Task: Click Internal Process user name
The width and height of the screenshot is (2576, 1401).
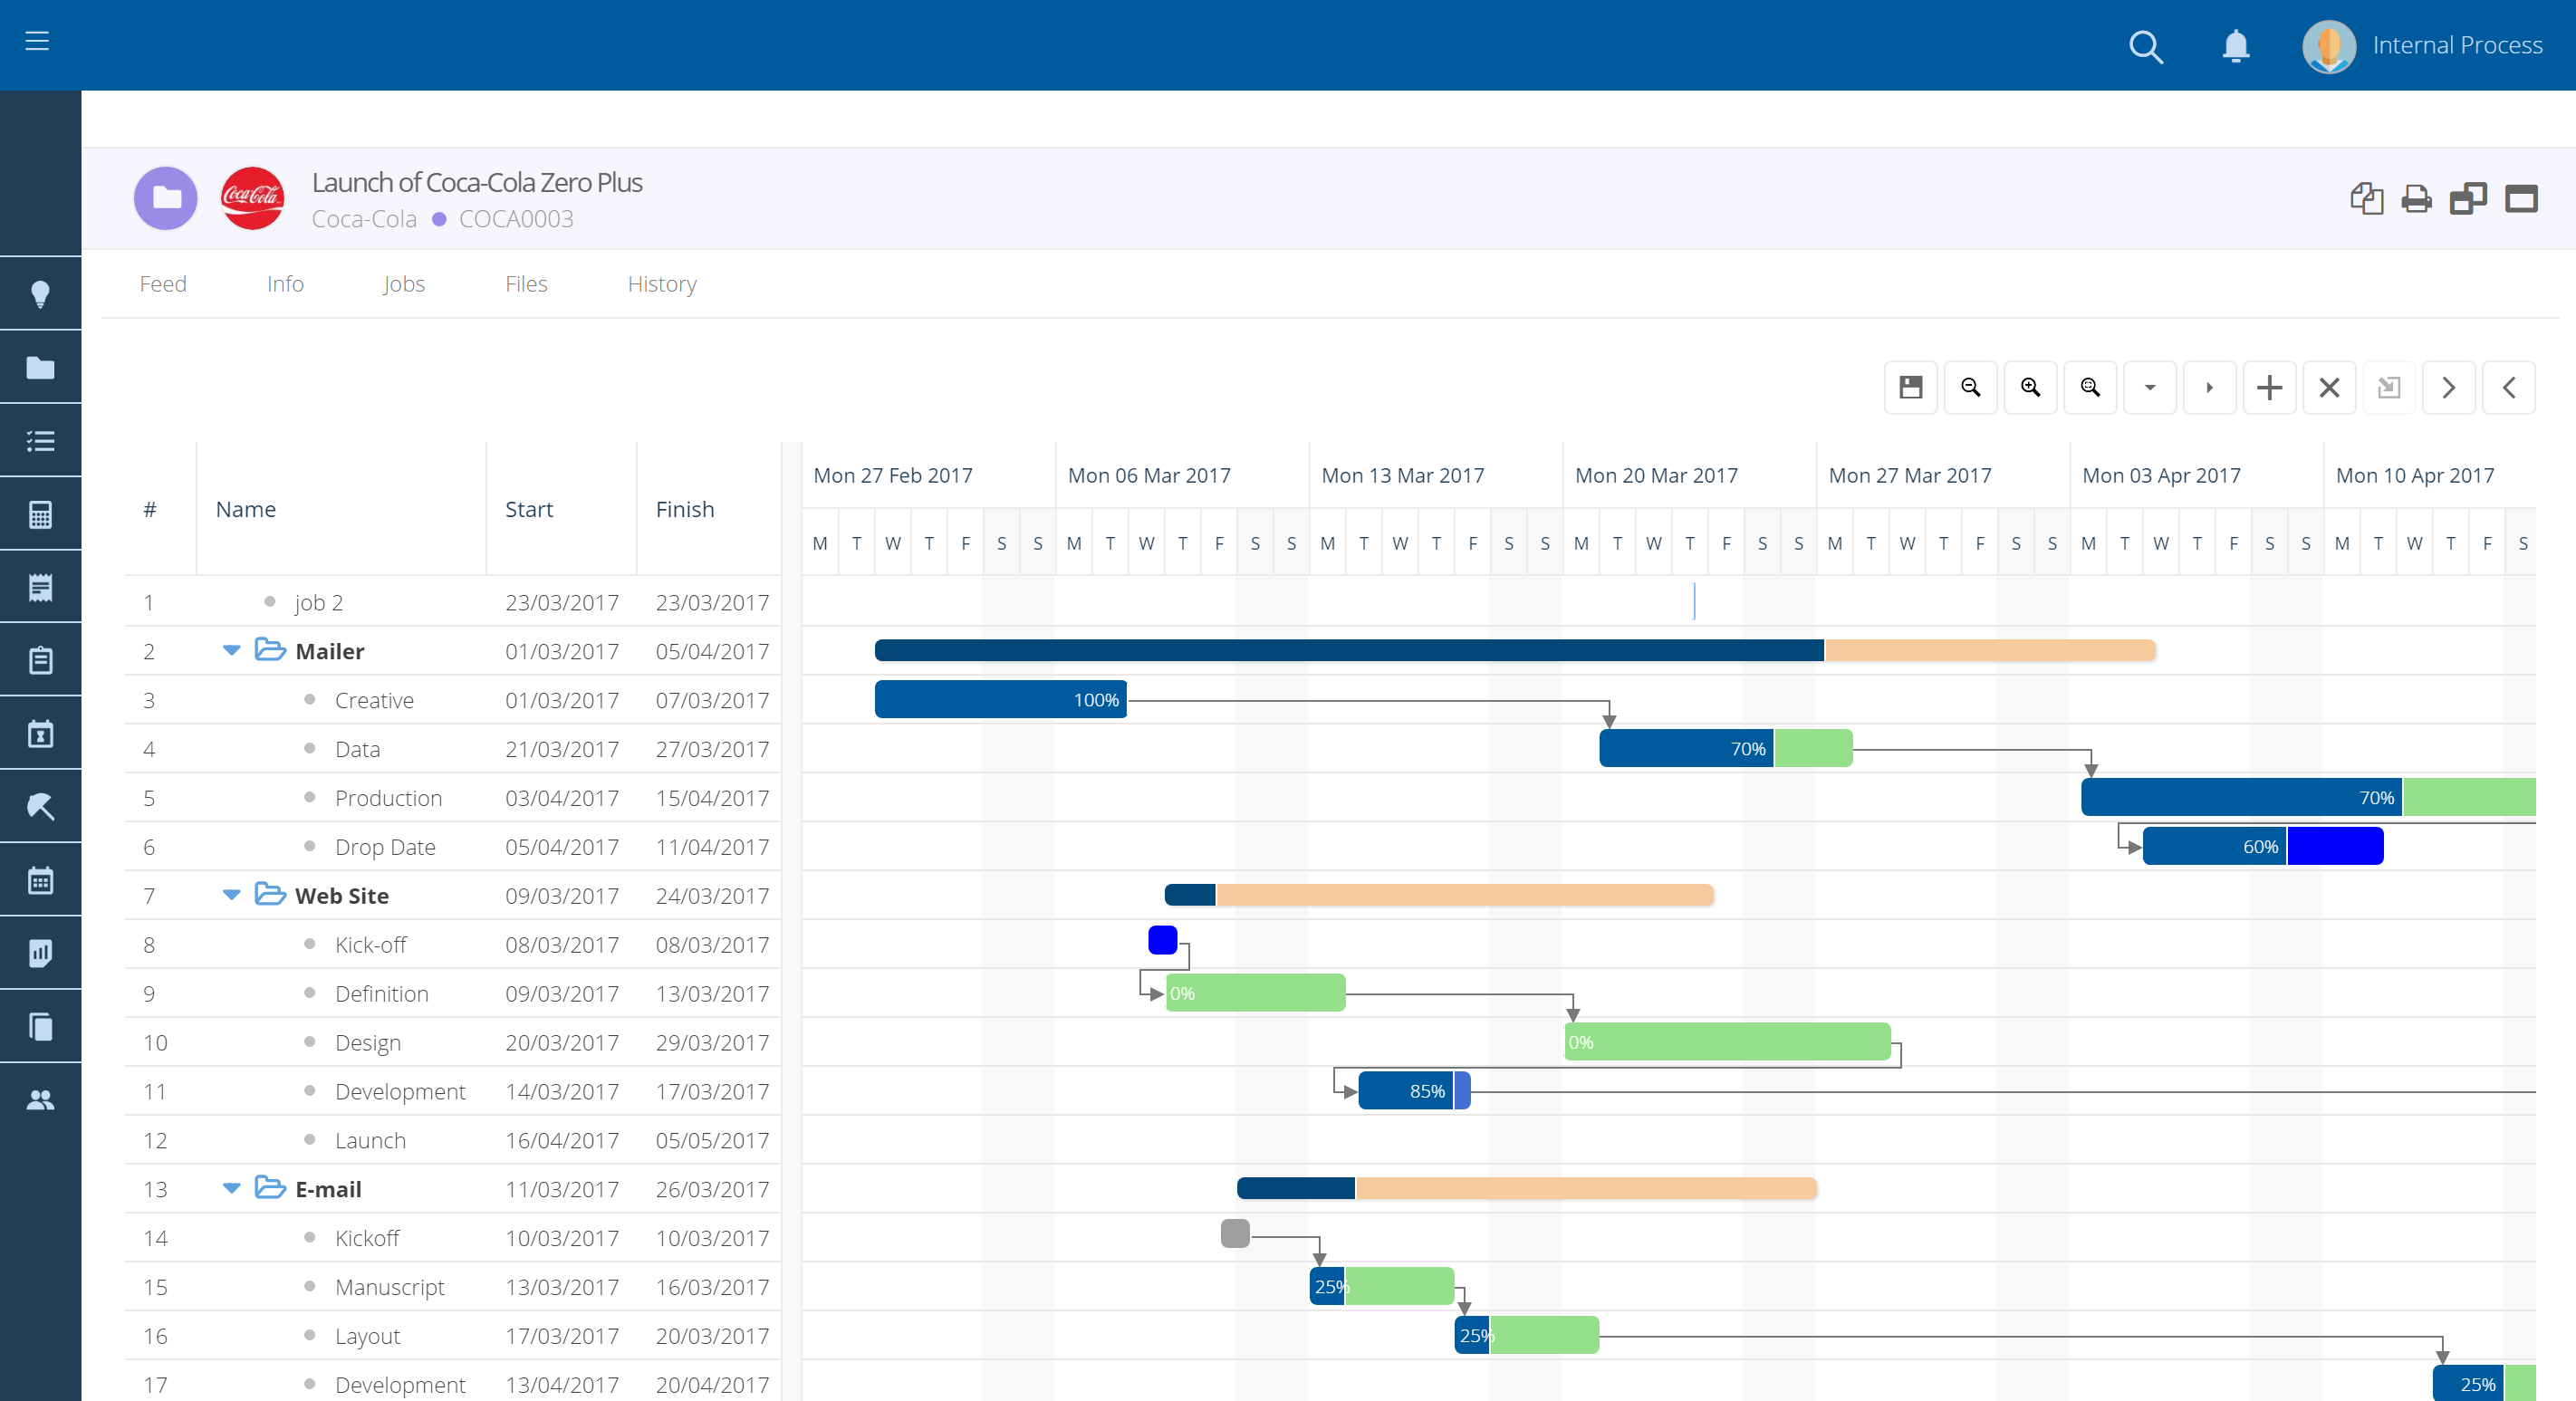Action: click(x=2457, y=46)
